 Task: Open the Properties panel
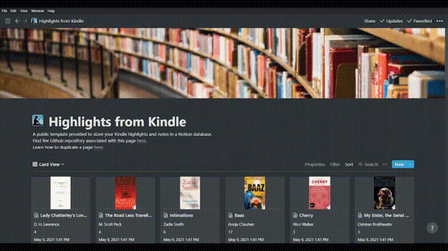click(x=314, y=164)
